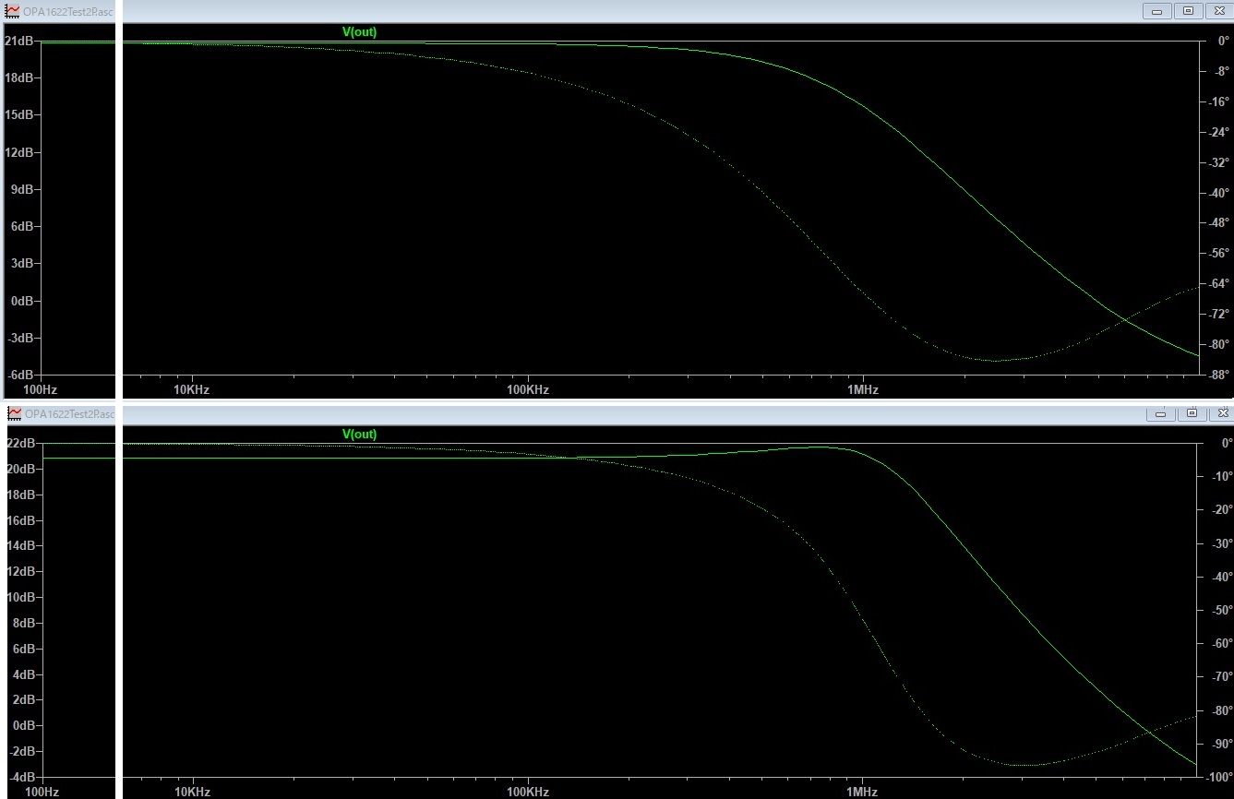
Task: Click the 3dB magnitude axis label
Action: tap(23, 263)
